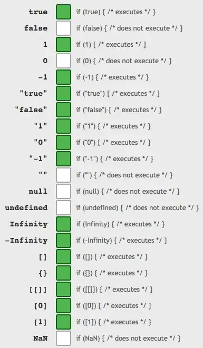Click the green box beside true

(x=64, y=12)
